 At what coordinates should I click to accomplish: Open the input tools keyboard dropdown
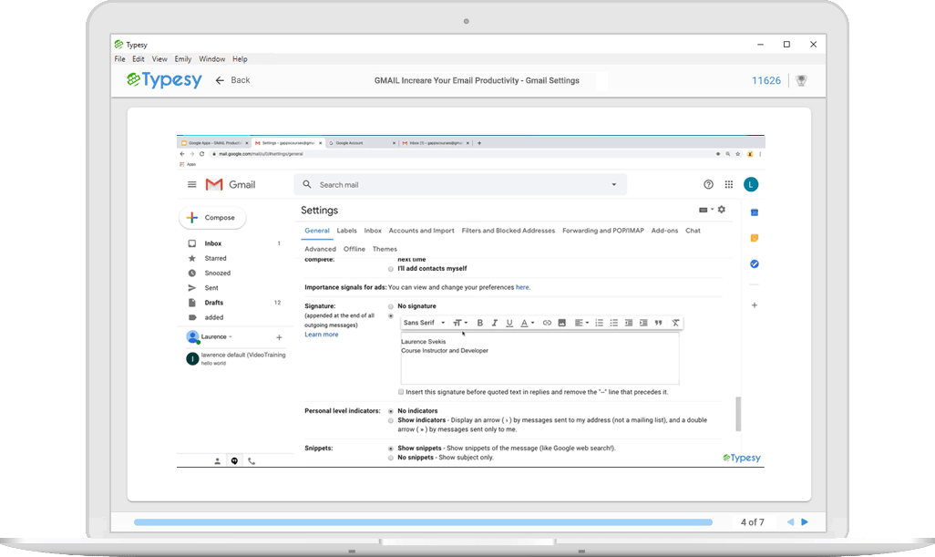[706, 210]
